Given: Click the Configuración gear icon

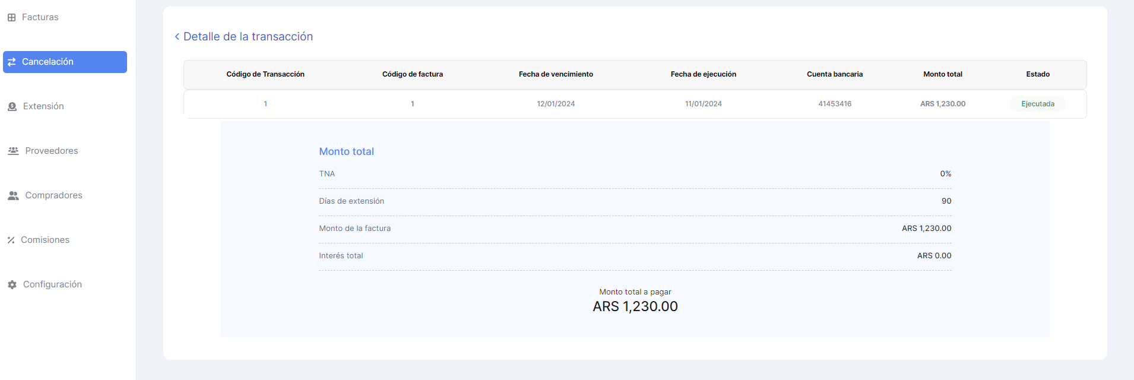Looking at the screenshot, I should click(x=12, y=285).
